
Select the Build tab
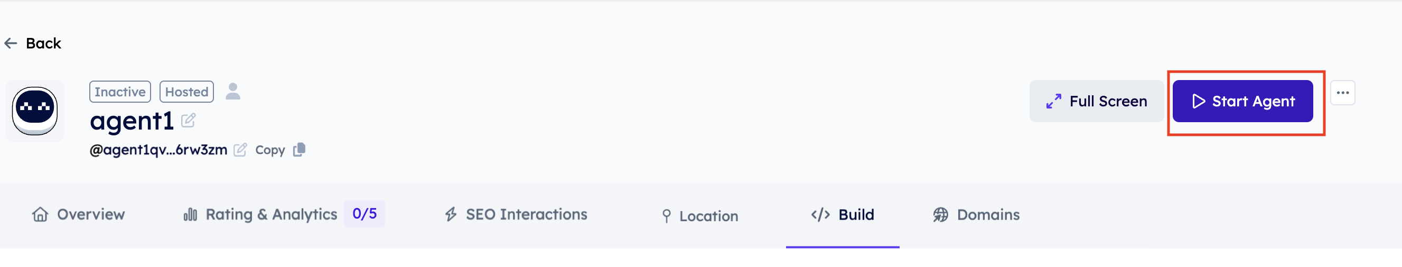click(x=843, y=215)
